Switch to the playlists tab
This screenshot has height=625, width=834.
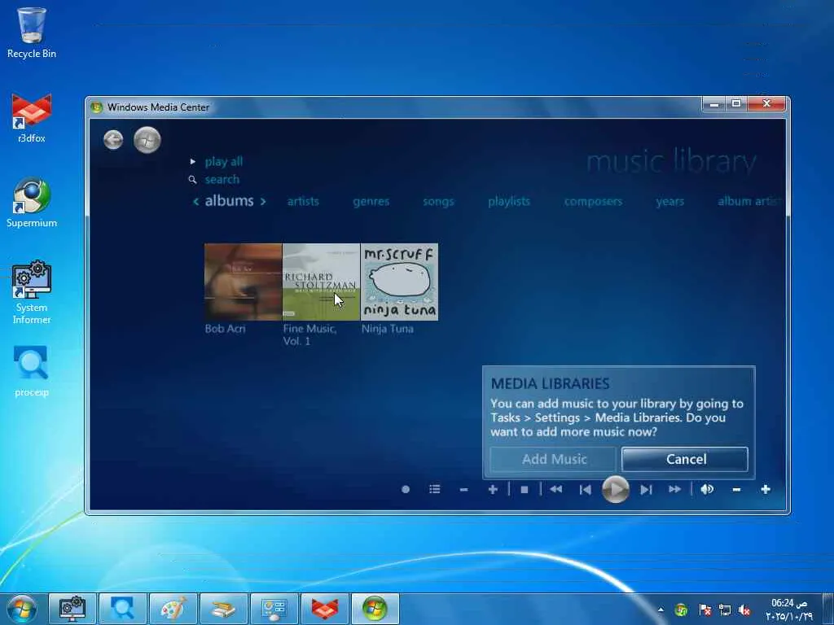pos(509,202)
